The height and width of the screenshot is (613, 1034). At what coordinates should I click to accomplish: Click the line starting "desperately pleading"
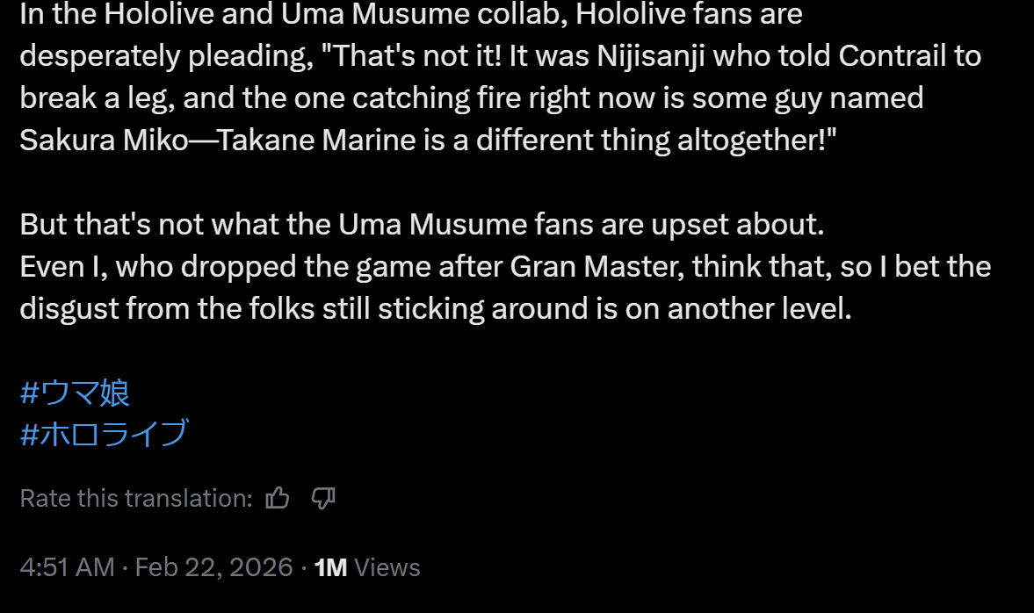pyautogui.click(x=500, y=56)
